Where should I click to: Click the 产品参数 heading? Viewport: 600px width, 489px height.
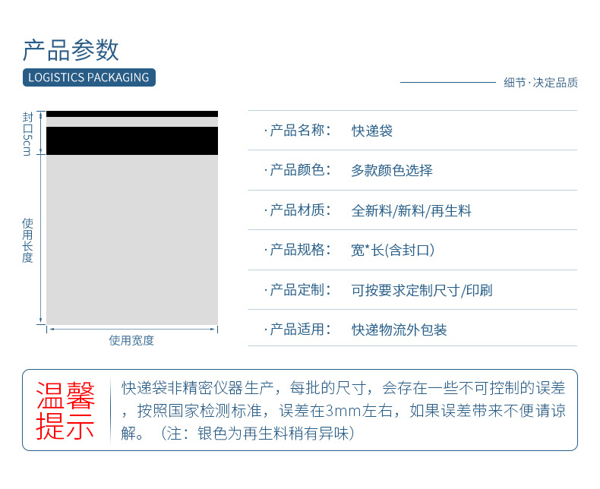(71, 50)
